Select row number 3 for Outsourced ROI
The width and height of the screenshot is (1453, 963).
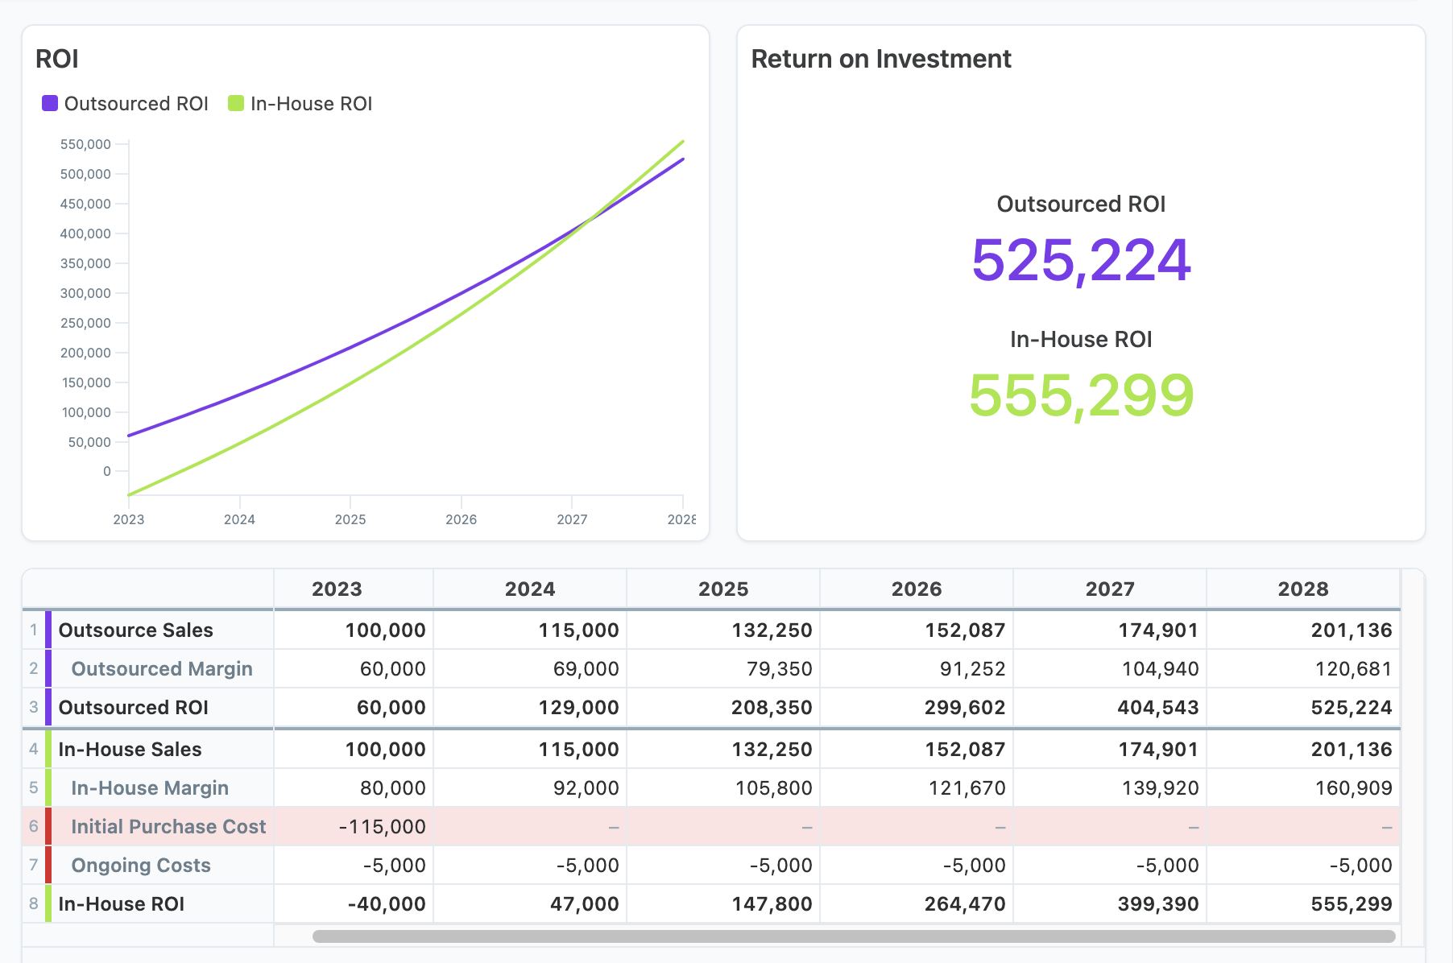(x=33, y=707)
